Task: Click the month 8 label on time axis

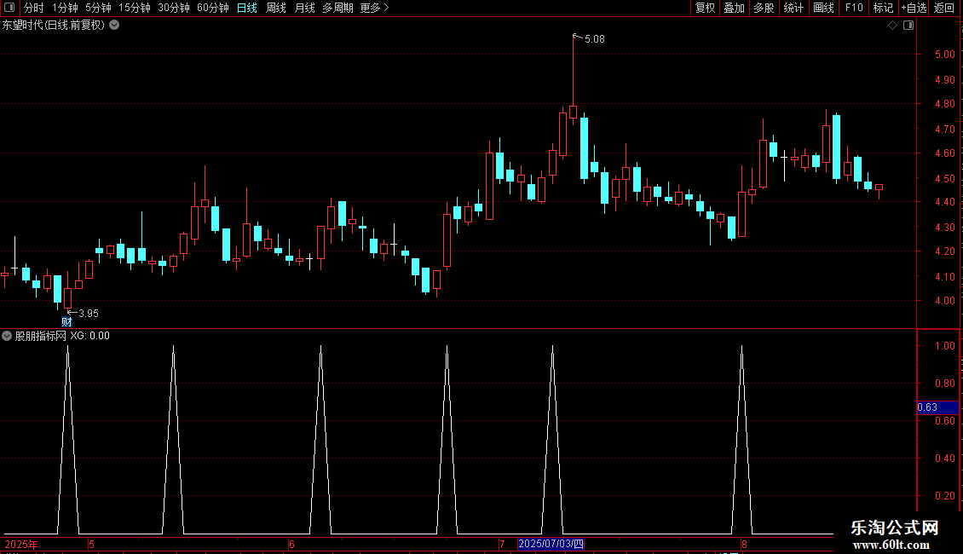Action: 744,544
